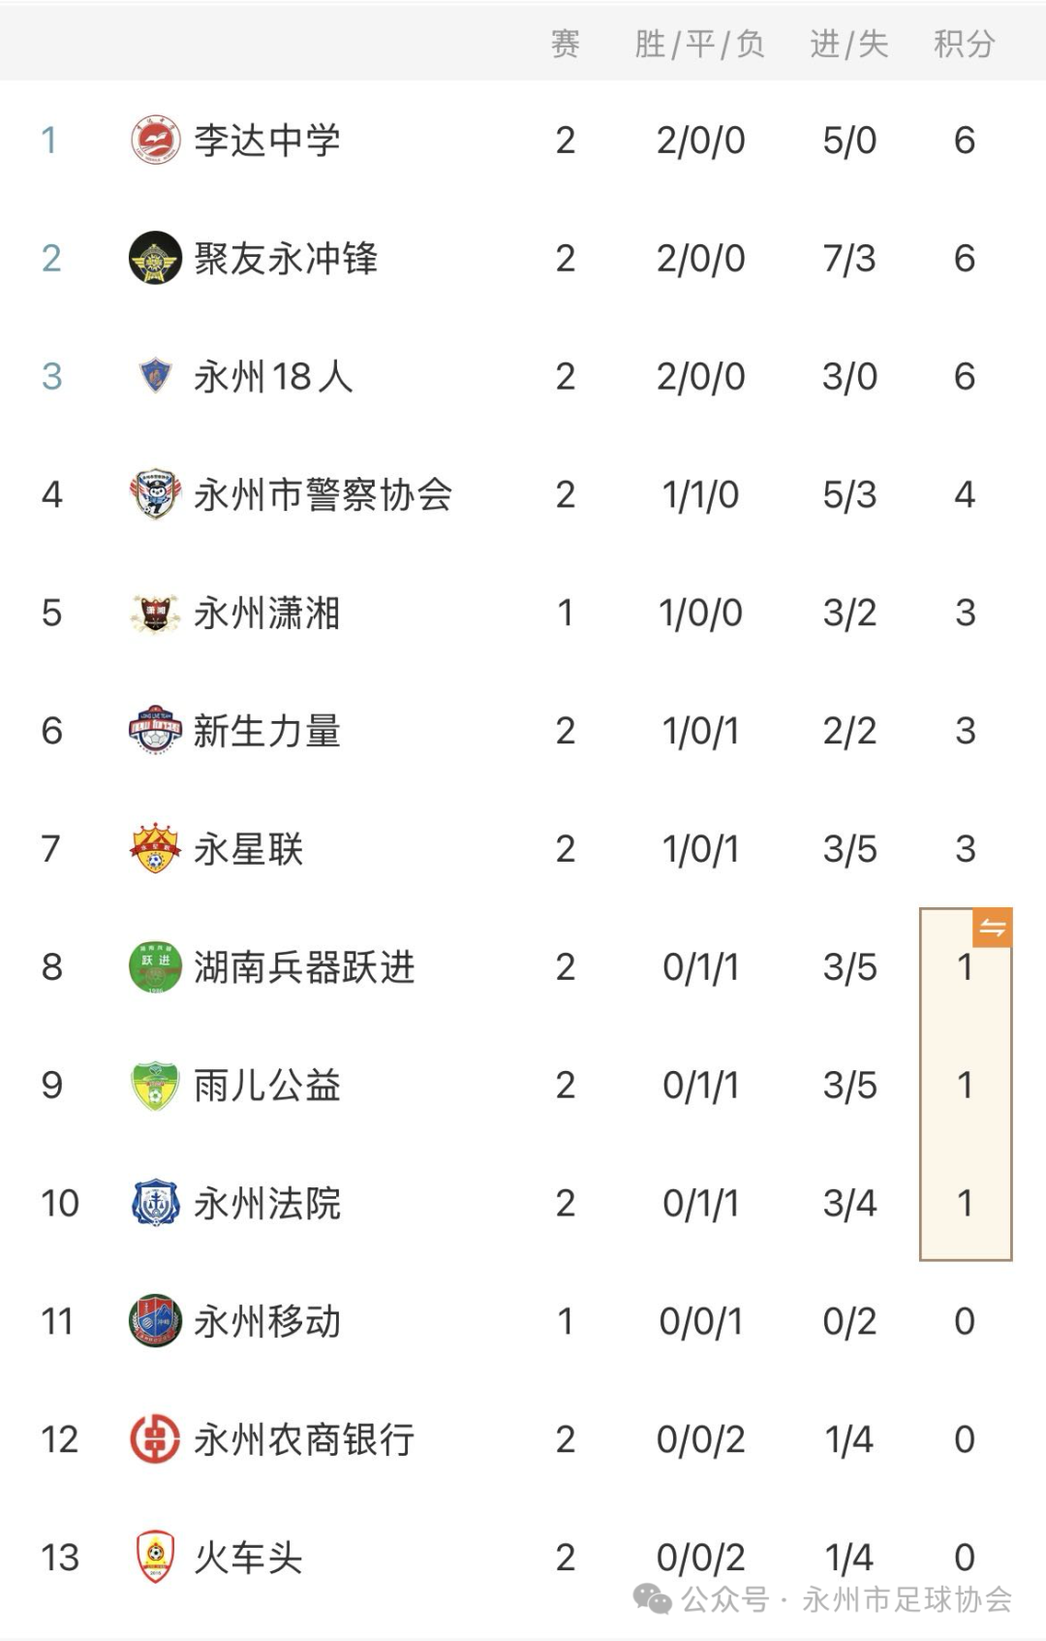Image resolution: width=1046 pixels, height=1641 pixels.
Task: Select the 胜/平/负 column header
Action: 699,44
